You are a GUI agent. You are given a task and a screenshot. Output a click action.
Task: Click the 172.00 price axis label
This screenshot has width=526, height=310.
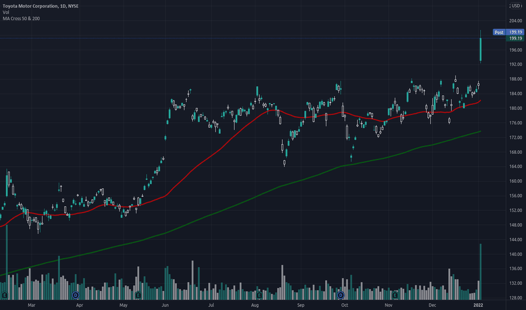tap(516, 138)
